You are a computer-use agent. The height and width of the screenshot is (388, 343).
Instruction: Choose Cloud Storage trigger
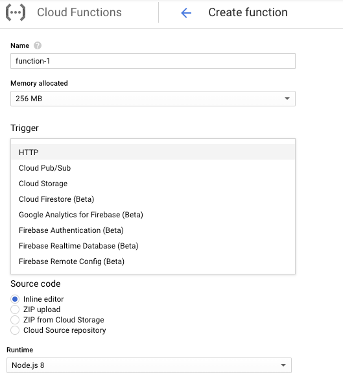point(153,184)
